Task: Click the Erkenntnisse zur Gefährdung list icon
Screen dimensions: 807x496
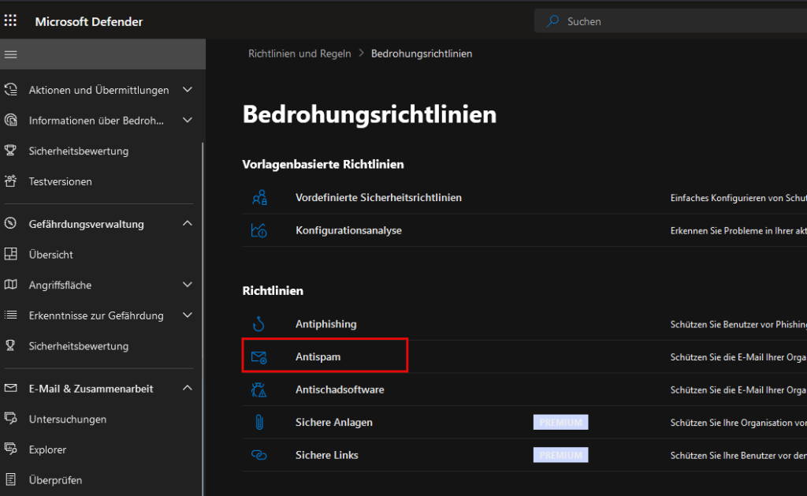Action: (x=10, y=315)
